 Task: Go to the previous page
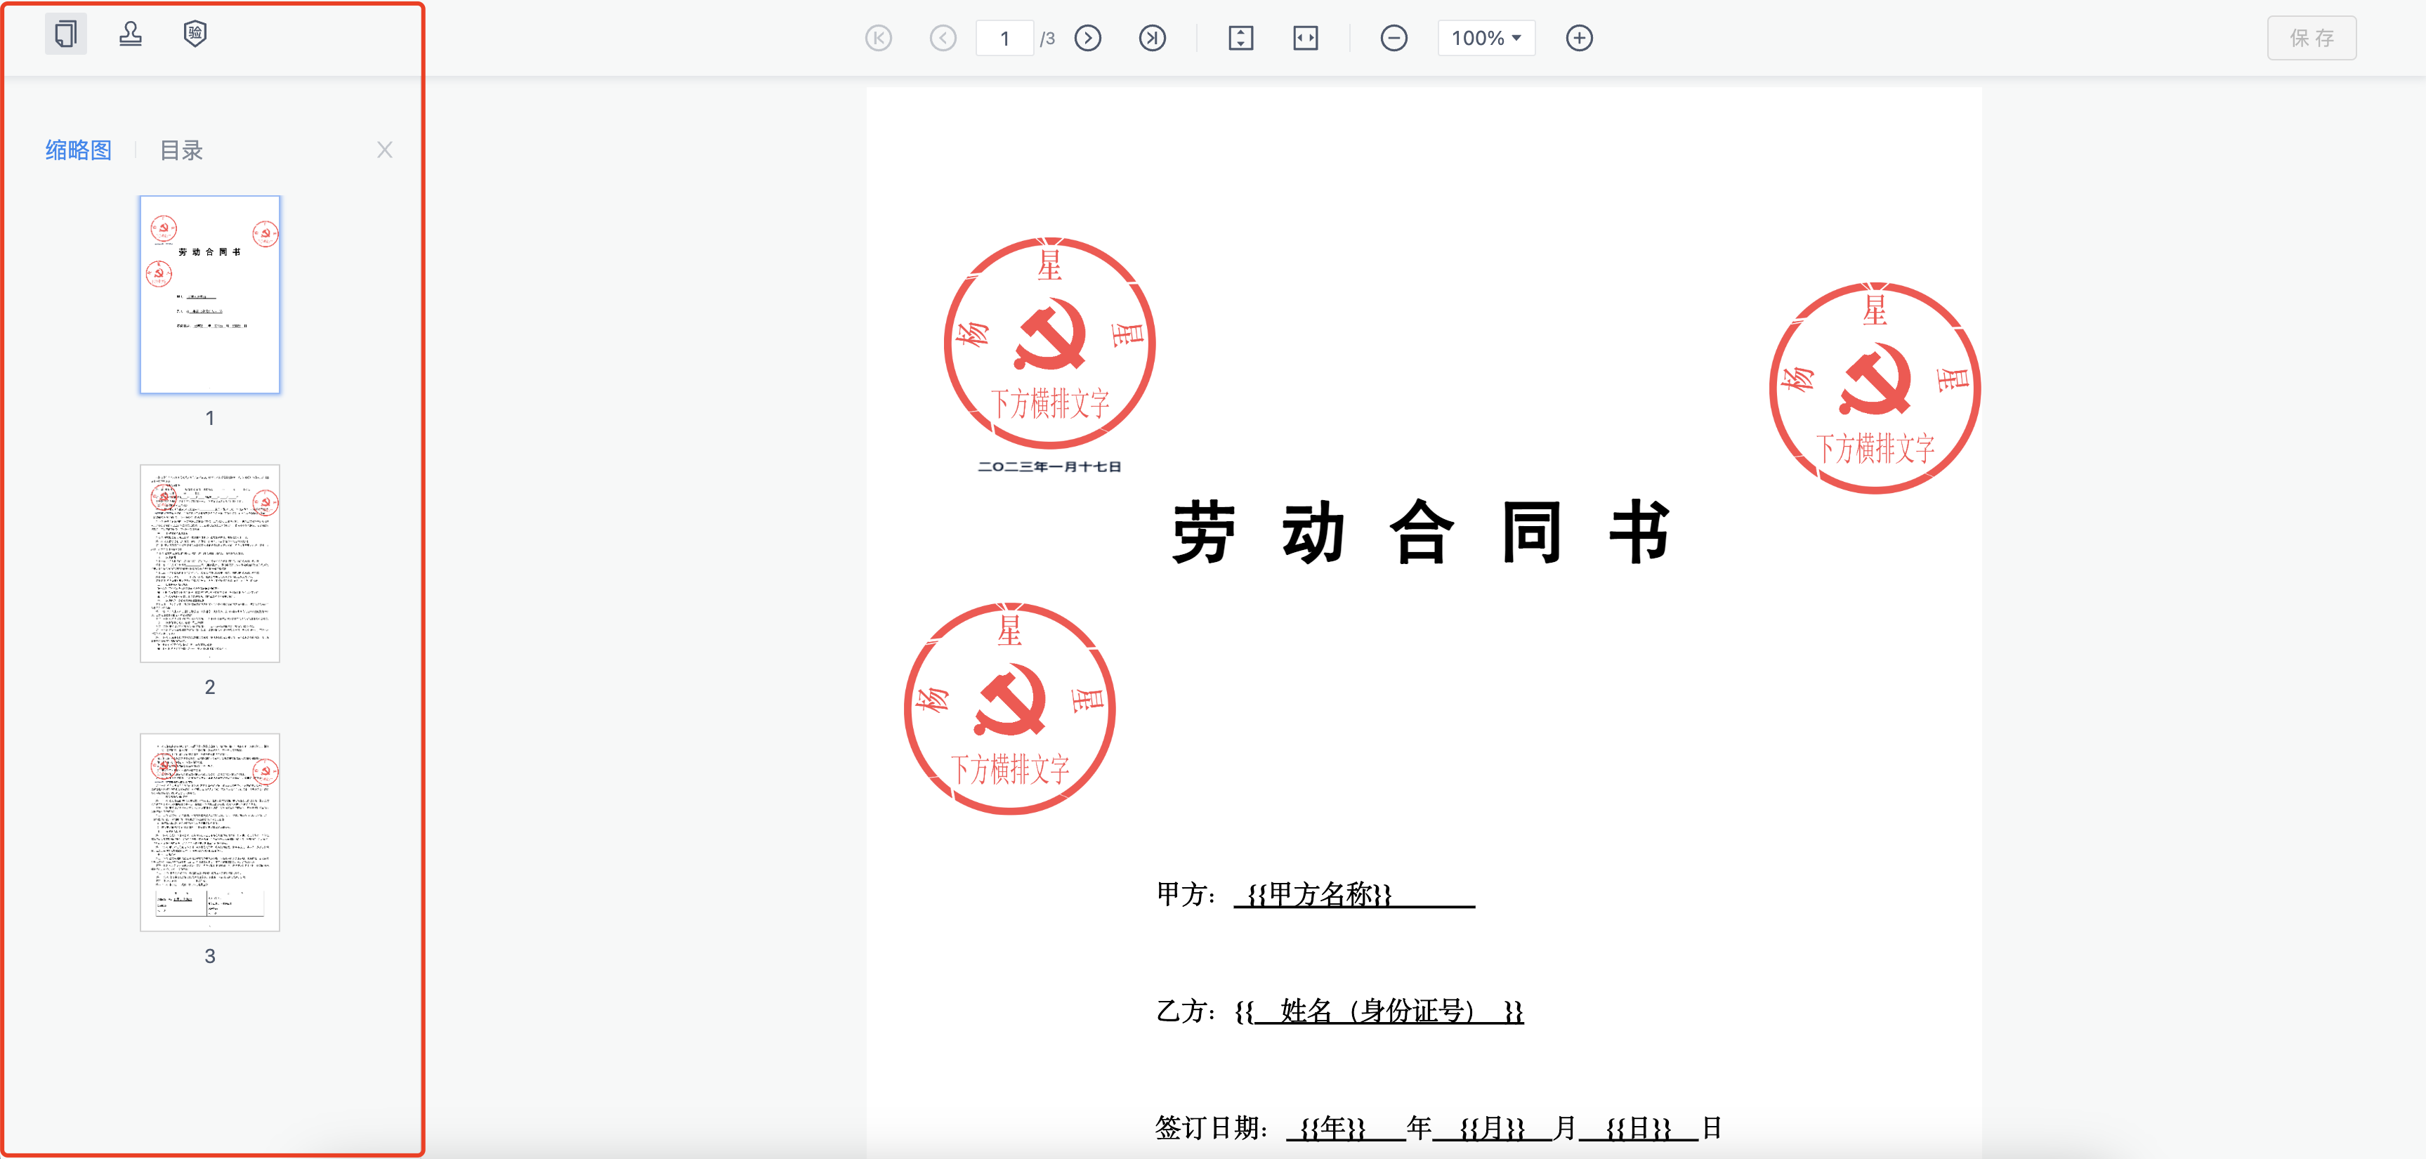click(942, 39)
